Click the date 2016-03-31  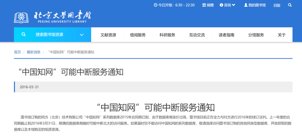(29, 87)
